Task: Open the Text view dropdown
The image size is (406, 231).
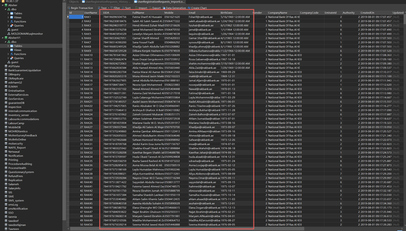Action: (x=104, y=8)
